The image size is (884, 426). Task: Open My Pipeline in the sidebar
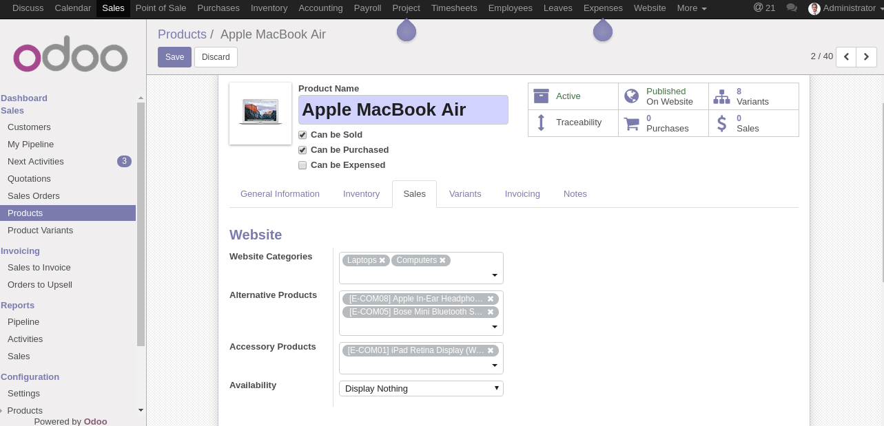click(x=30, y=145)
